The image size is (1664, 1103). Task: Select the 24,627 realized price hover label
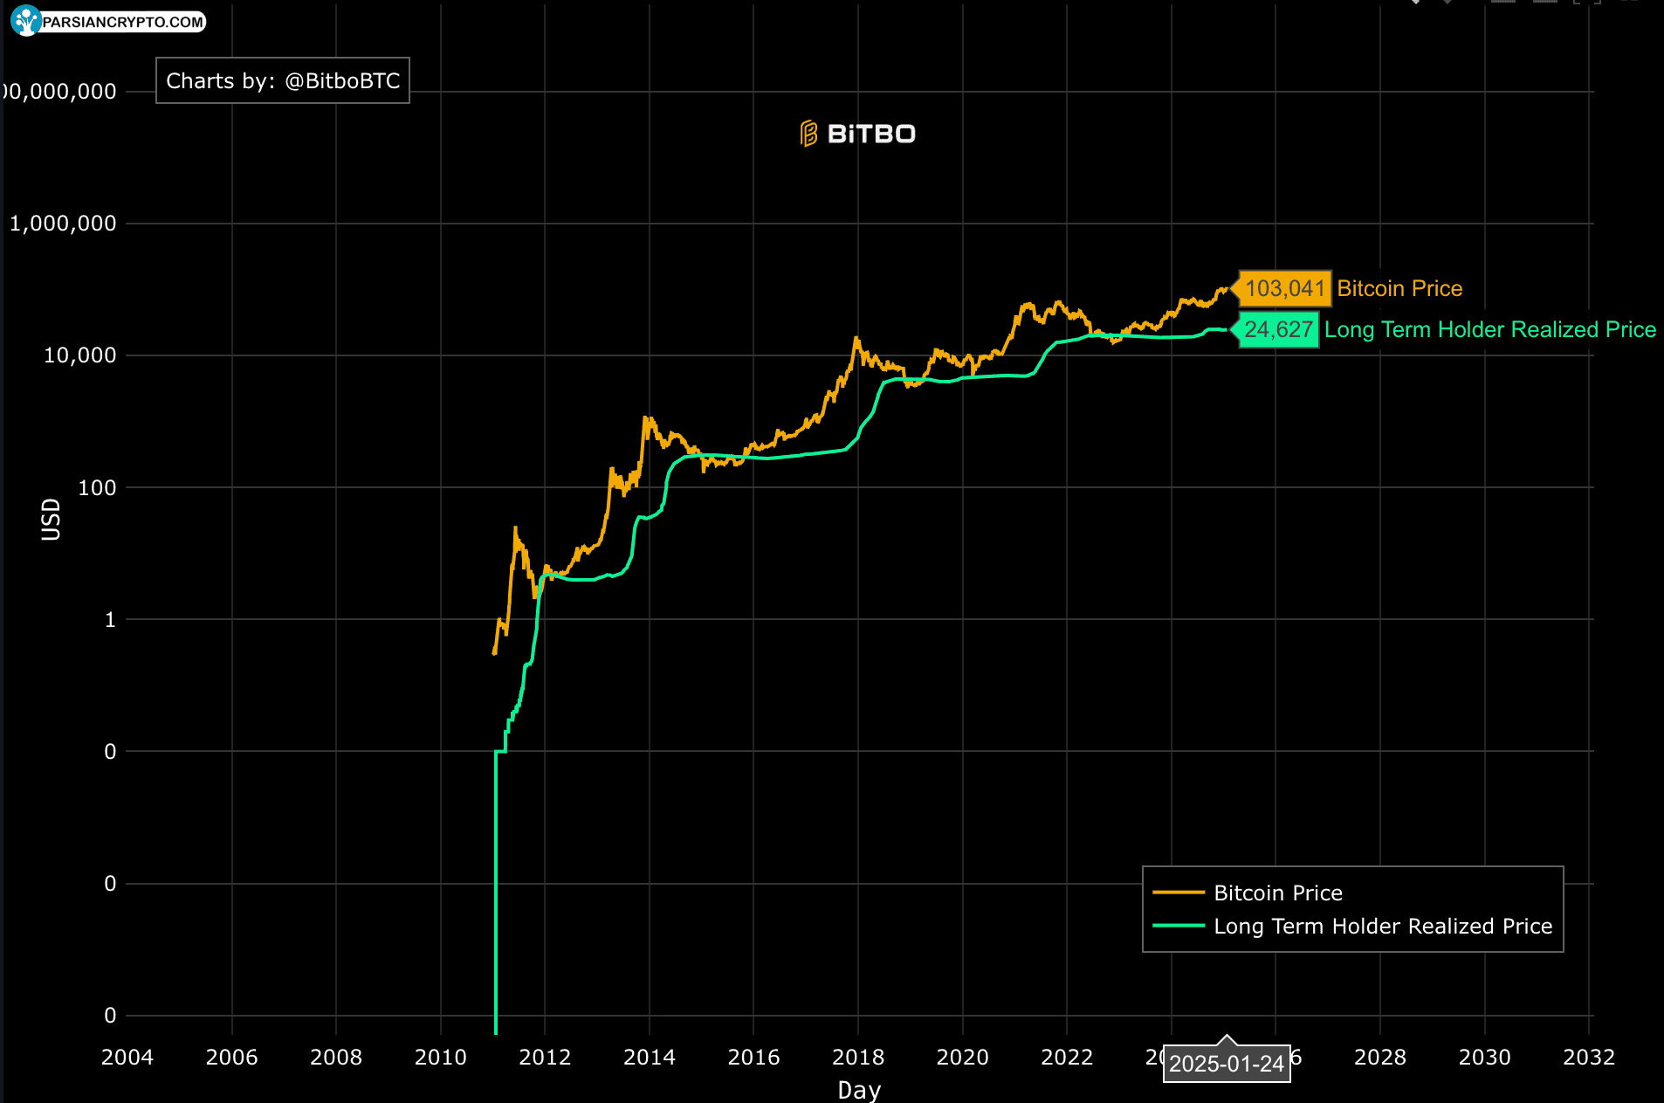[x=1278, y=329]
